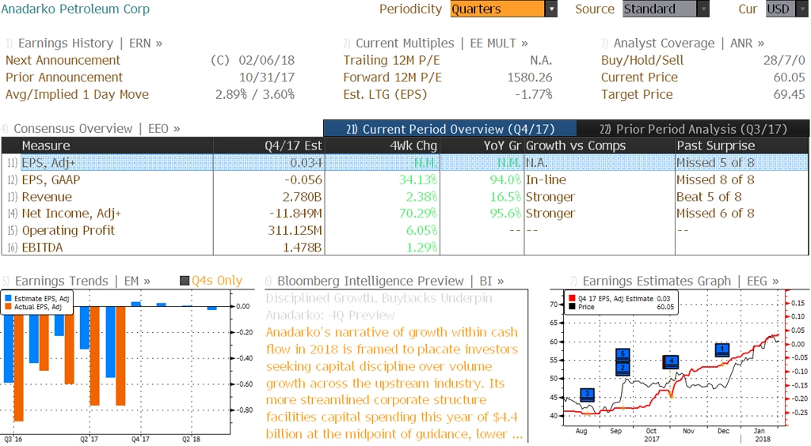Click the event marker labeled 3 on graph
This screenshot has width=811, height=446.
587,395
